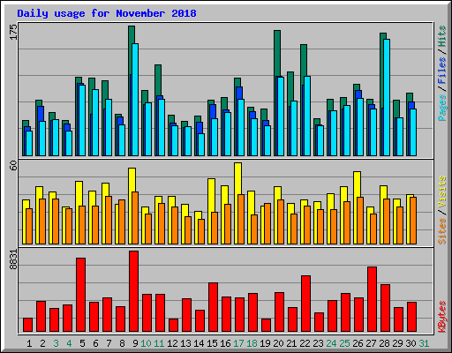Click the 'Hits' legend label
Screen dimensions: 452x353
click(442, 36)
